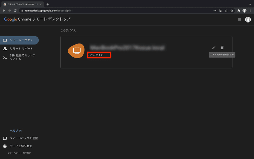Open the ヘルプ link

click(16, 131)
